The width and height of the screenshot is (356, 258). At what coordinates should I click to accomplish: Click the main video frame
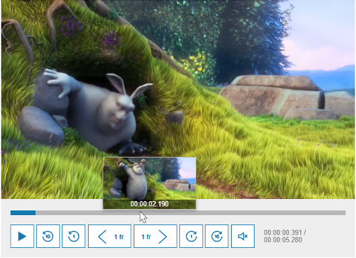(178, 100)
